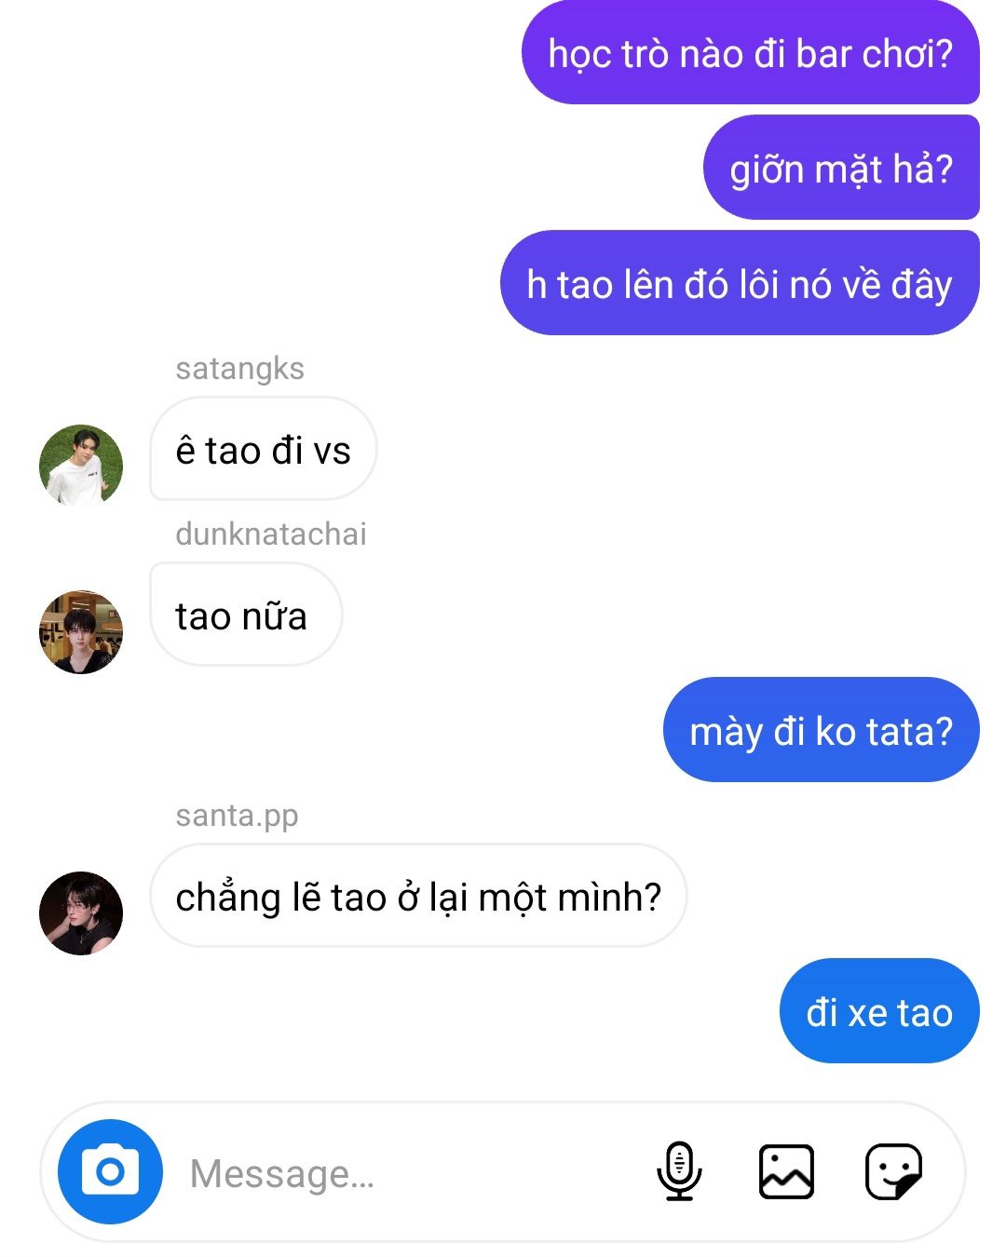This screenshot has width=1006, height=1257.
Task: Select the "giỡn mặt hả?" message bubble
Action: coord(841,168)
